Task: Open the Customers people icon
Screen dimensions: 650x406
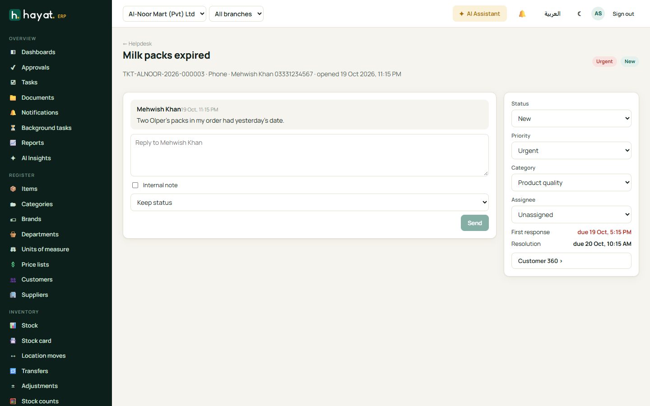Action: click(13, 280)
